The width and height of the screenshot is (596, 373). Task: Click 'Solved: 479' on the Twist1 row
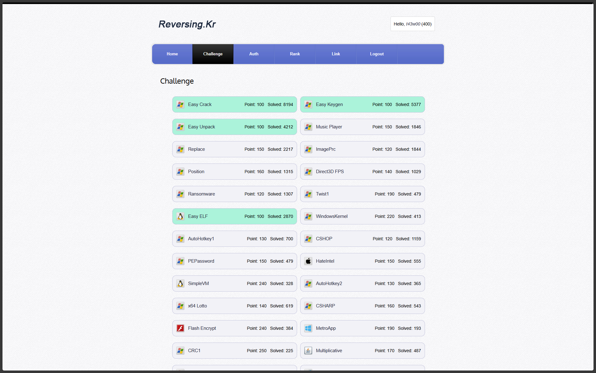coord(409,194)
